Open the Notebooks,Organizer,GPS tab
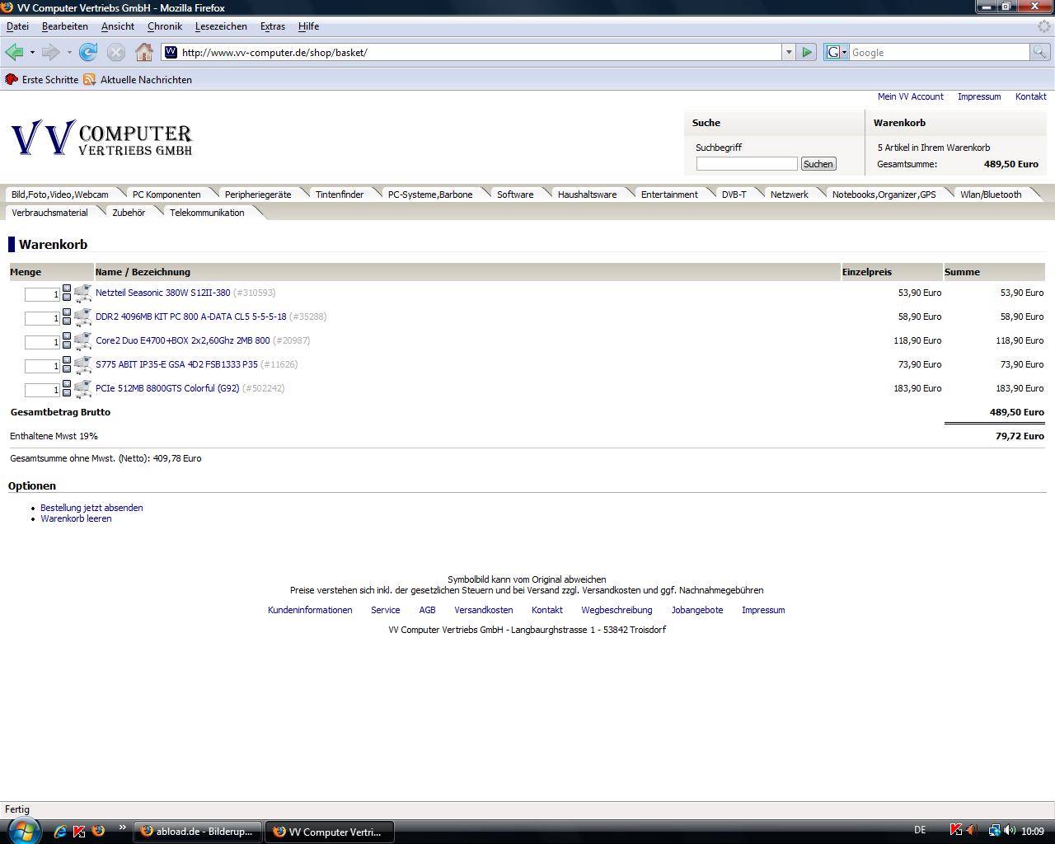Viewport: 1055px width, 844px height. coord(884,195)
